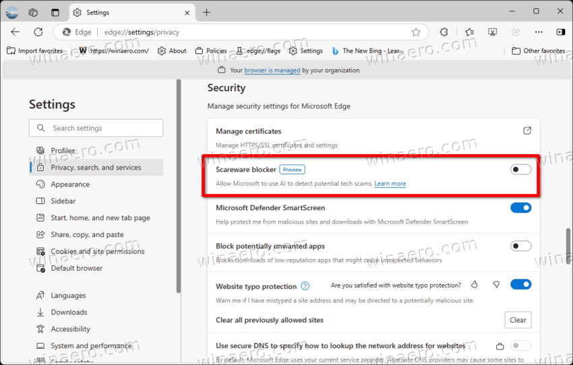Toggle the sidebar icon in the toolbar
Screen dimensions: 573x365
(561, 32)
